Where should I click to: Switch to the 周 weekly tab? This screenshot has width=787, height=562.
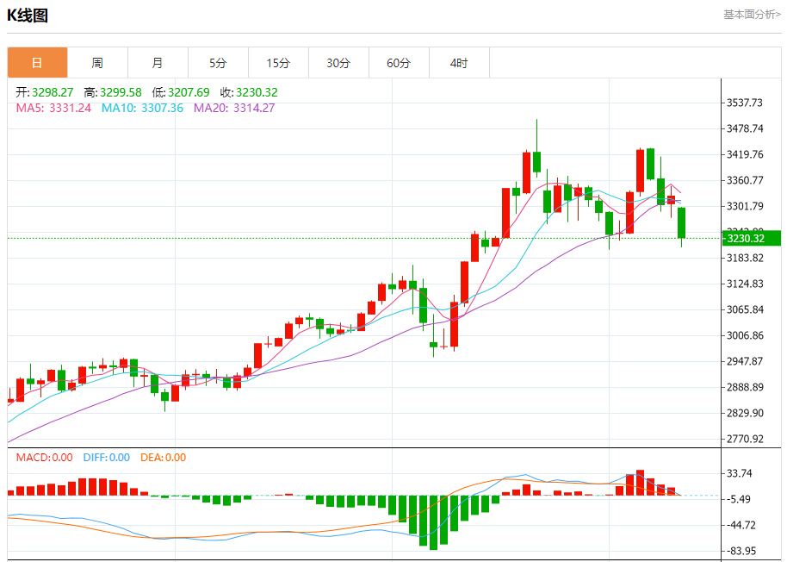pyautogui.click(x=97, y=63)
